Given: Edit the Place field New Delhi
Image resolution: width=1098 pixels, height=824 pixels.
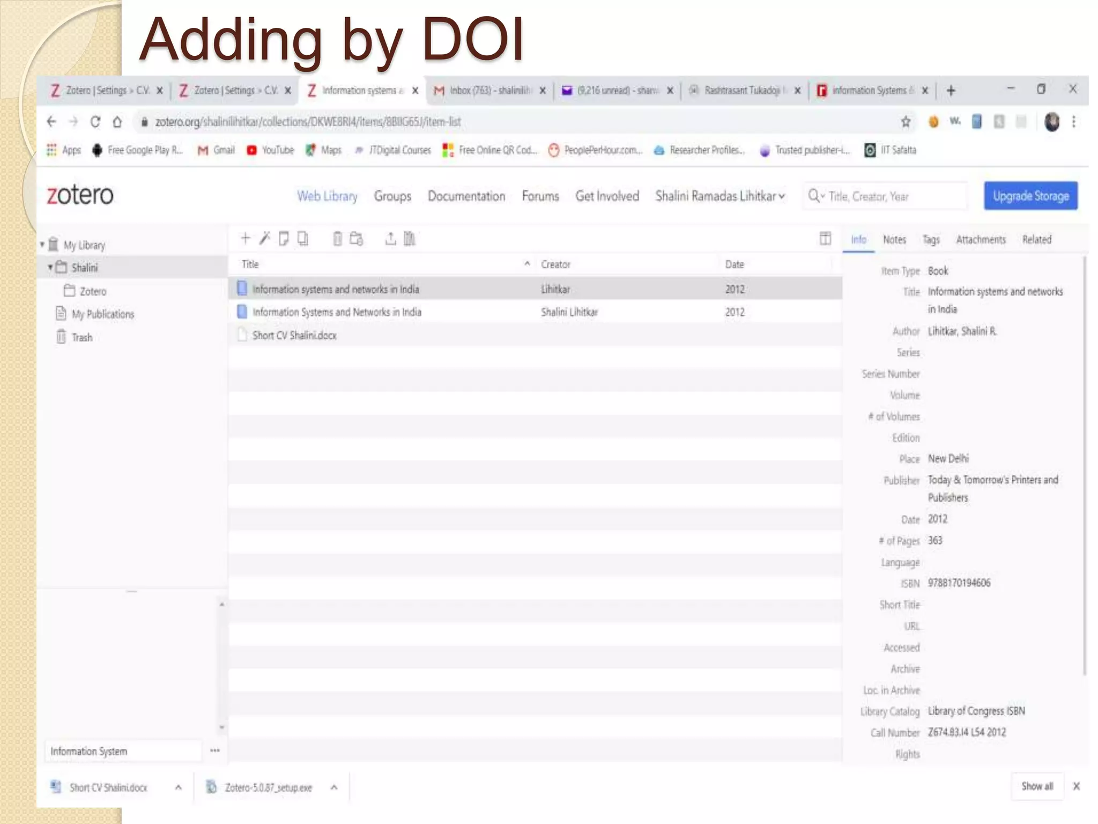Looking at the screenshot, I should pos(948,459).
